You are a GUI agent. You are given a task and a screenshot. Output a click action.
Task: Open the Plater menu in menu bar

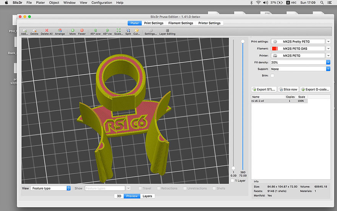click(41, 3)
